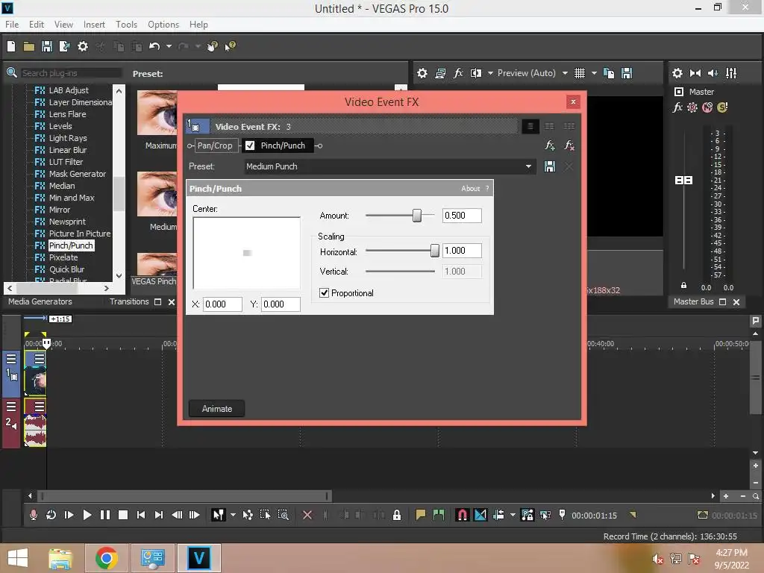
Task: Toggle Automatic Crossfades icon
Action: tap(480, 515)
